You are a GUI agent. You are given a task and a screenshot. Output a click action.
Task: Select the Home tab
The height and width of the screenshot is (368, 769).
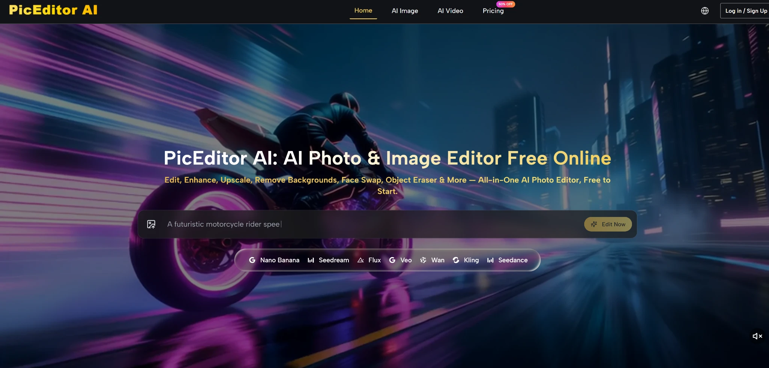tap(363, 10)
